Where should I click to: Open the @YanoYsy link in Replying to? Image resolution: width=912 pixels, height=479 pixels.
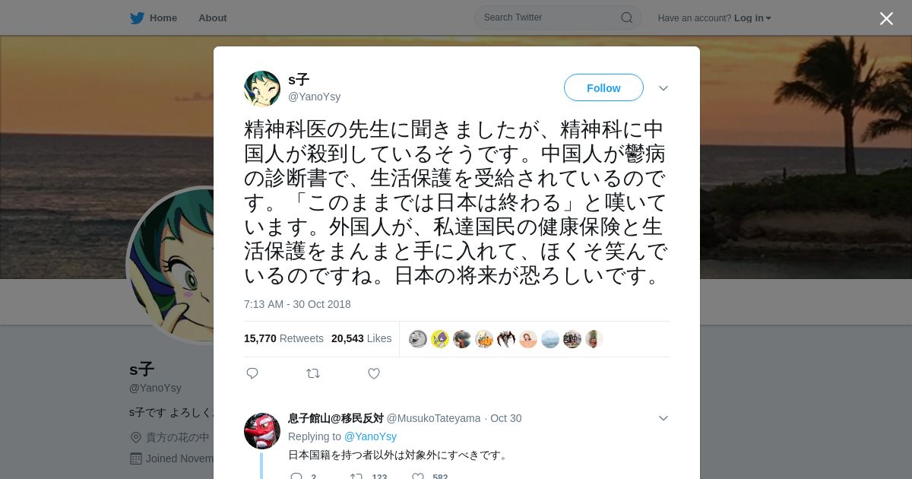[x=370, y=436]
